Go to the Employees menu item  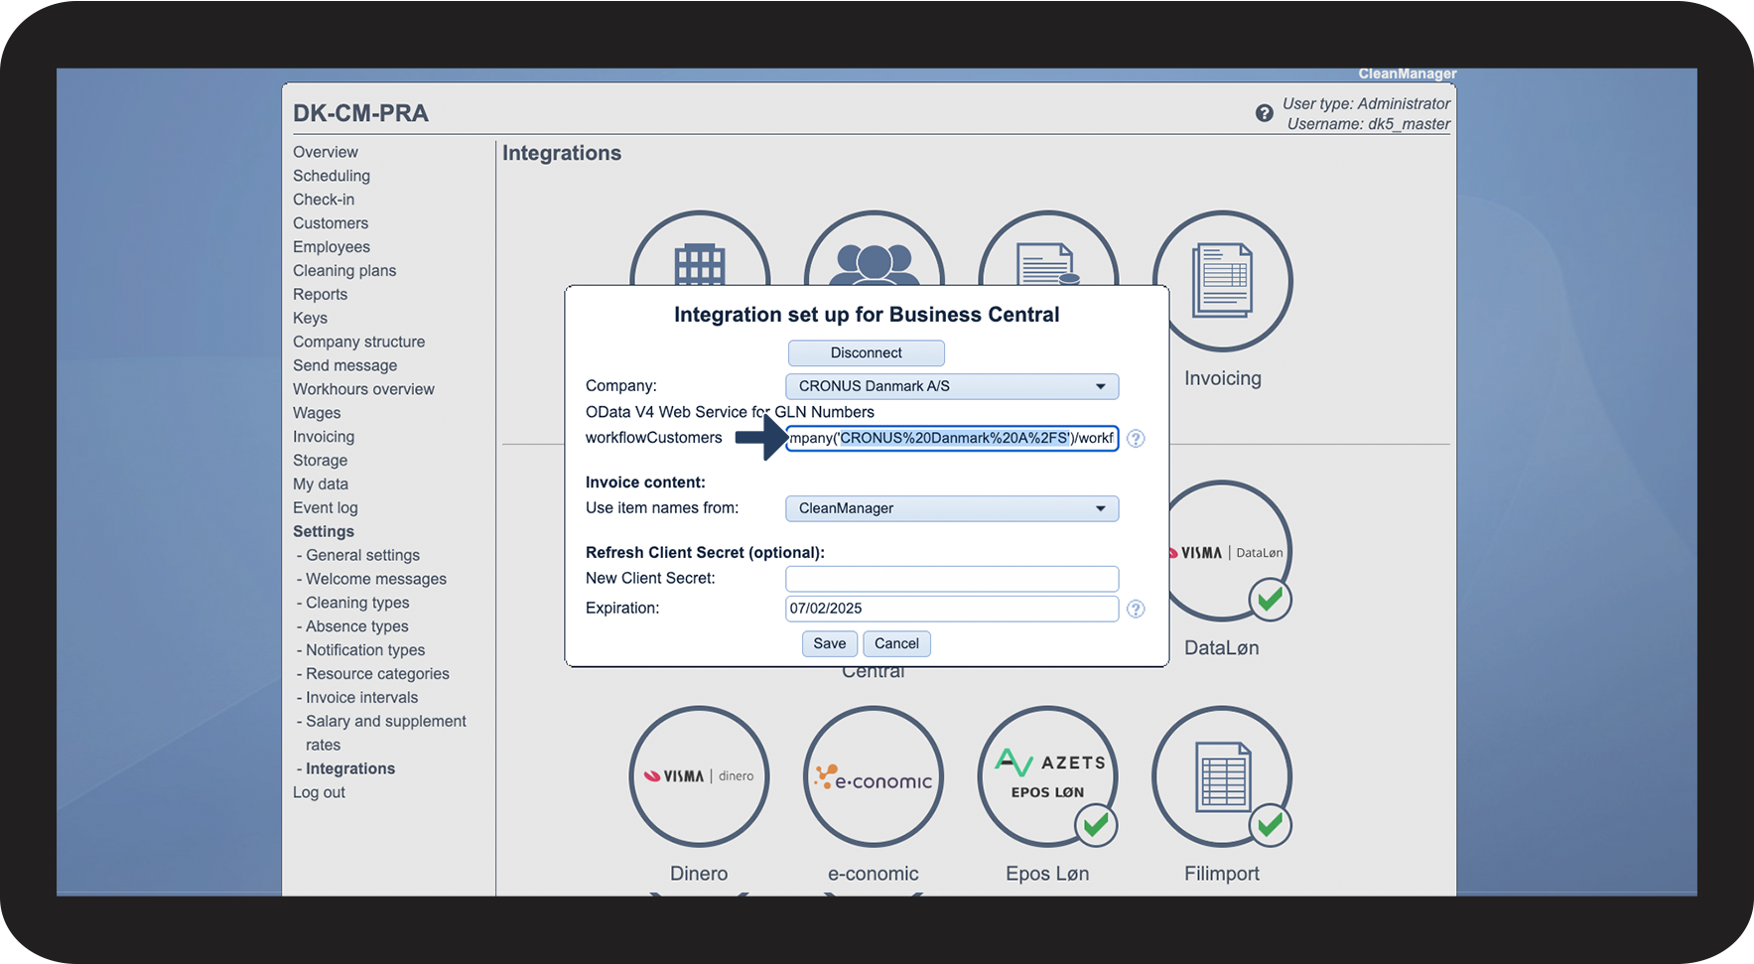click(x=332, y=247)
